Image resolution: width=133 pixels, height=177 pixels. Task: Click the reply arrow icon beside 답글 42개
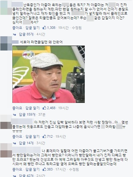pyautogui.click(x=15, y=176)
